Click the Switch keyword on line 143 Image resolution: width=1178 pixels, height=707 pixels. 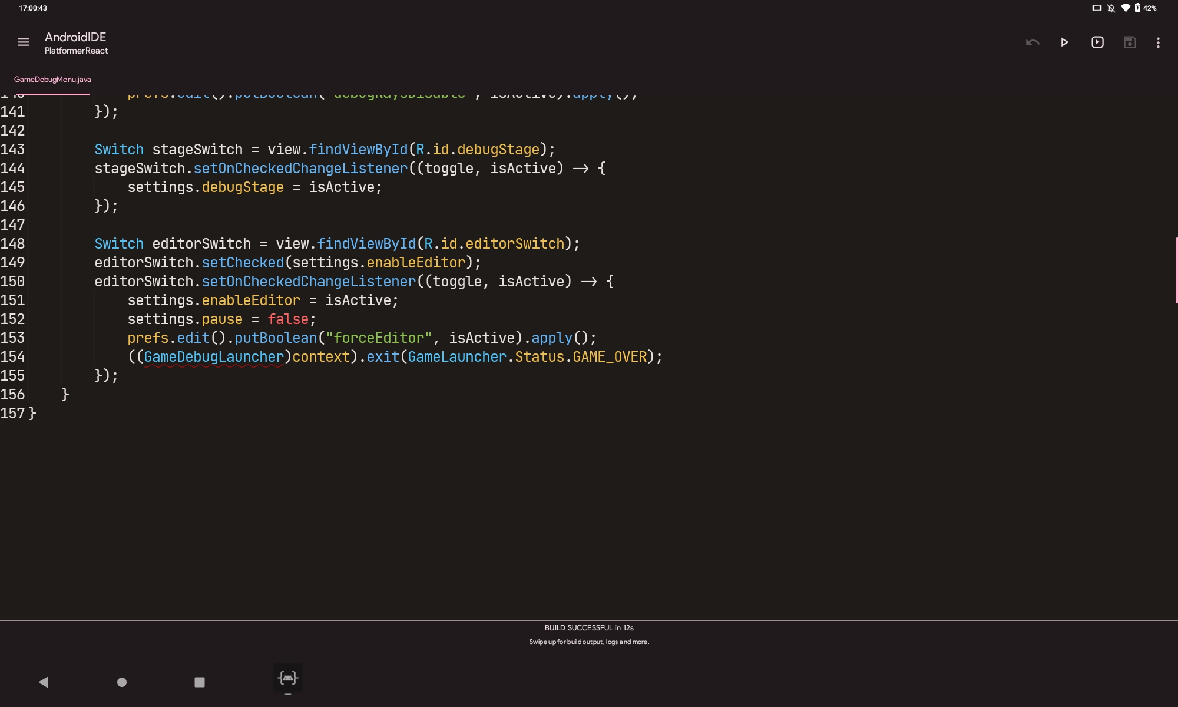pos(118,149)
